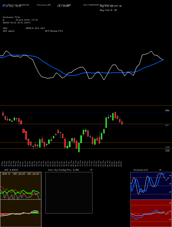Click the tall green breakout candle in late November
172x227 pixels.
point(106,122)
